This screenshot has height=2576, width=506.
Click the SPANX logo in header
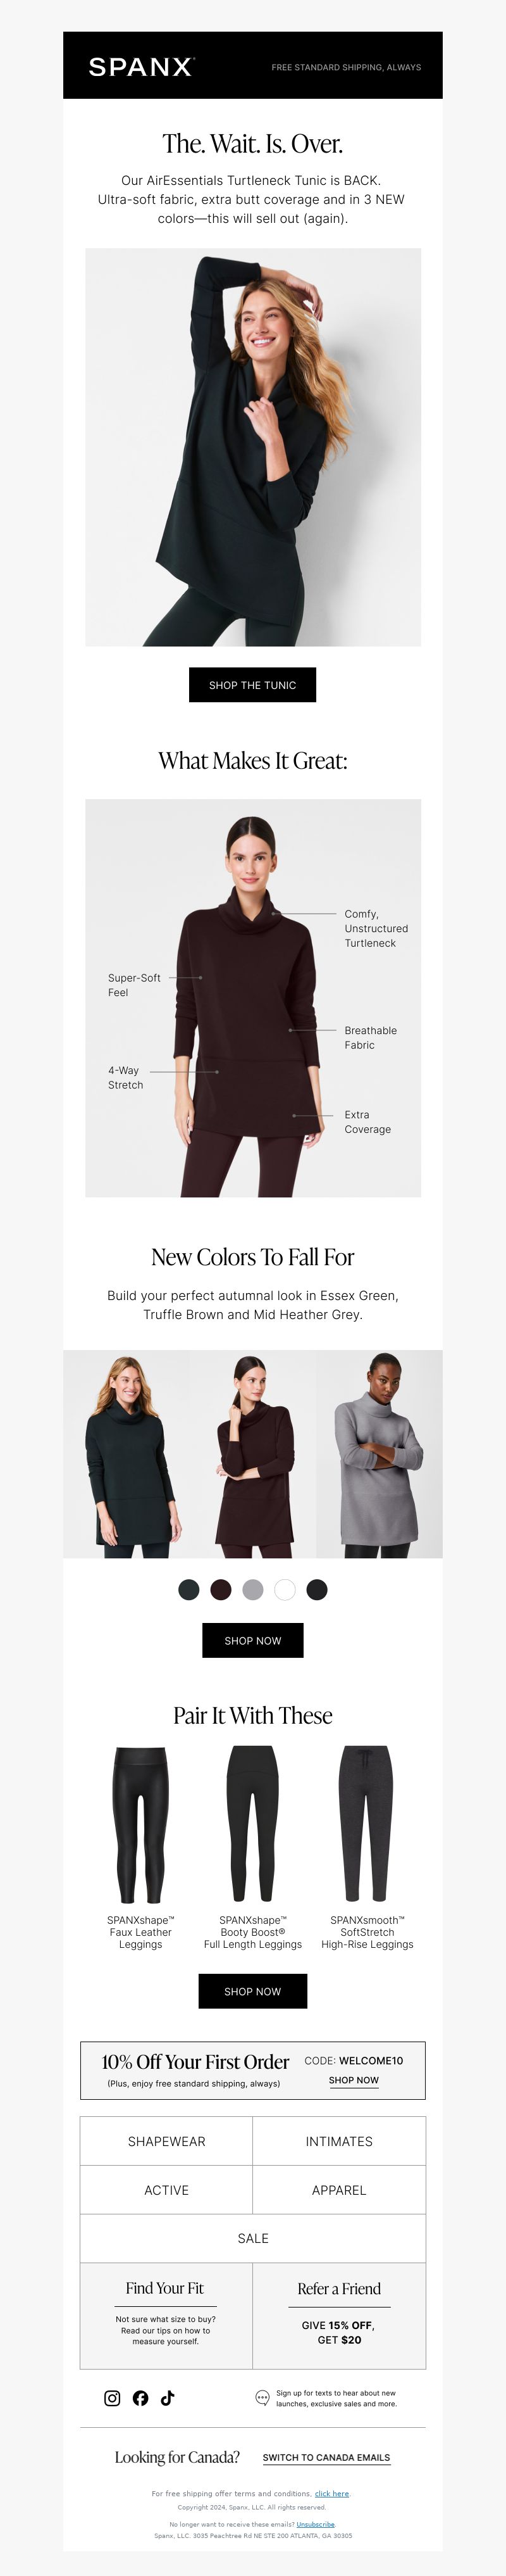(x=140, y=67)
